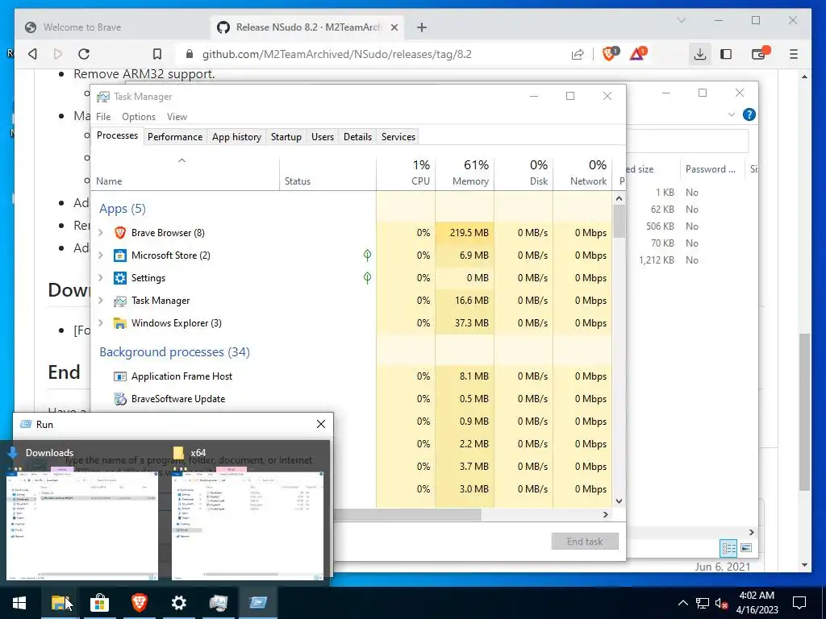Open Microsoft Store from the taskbar
Image resolution: width=826 pixels, height=619 pixels.
(99, 603)
